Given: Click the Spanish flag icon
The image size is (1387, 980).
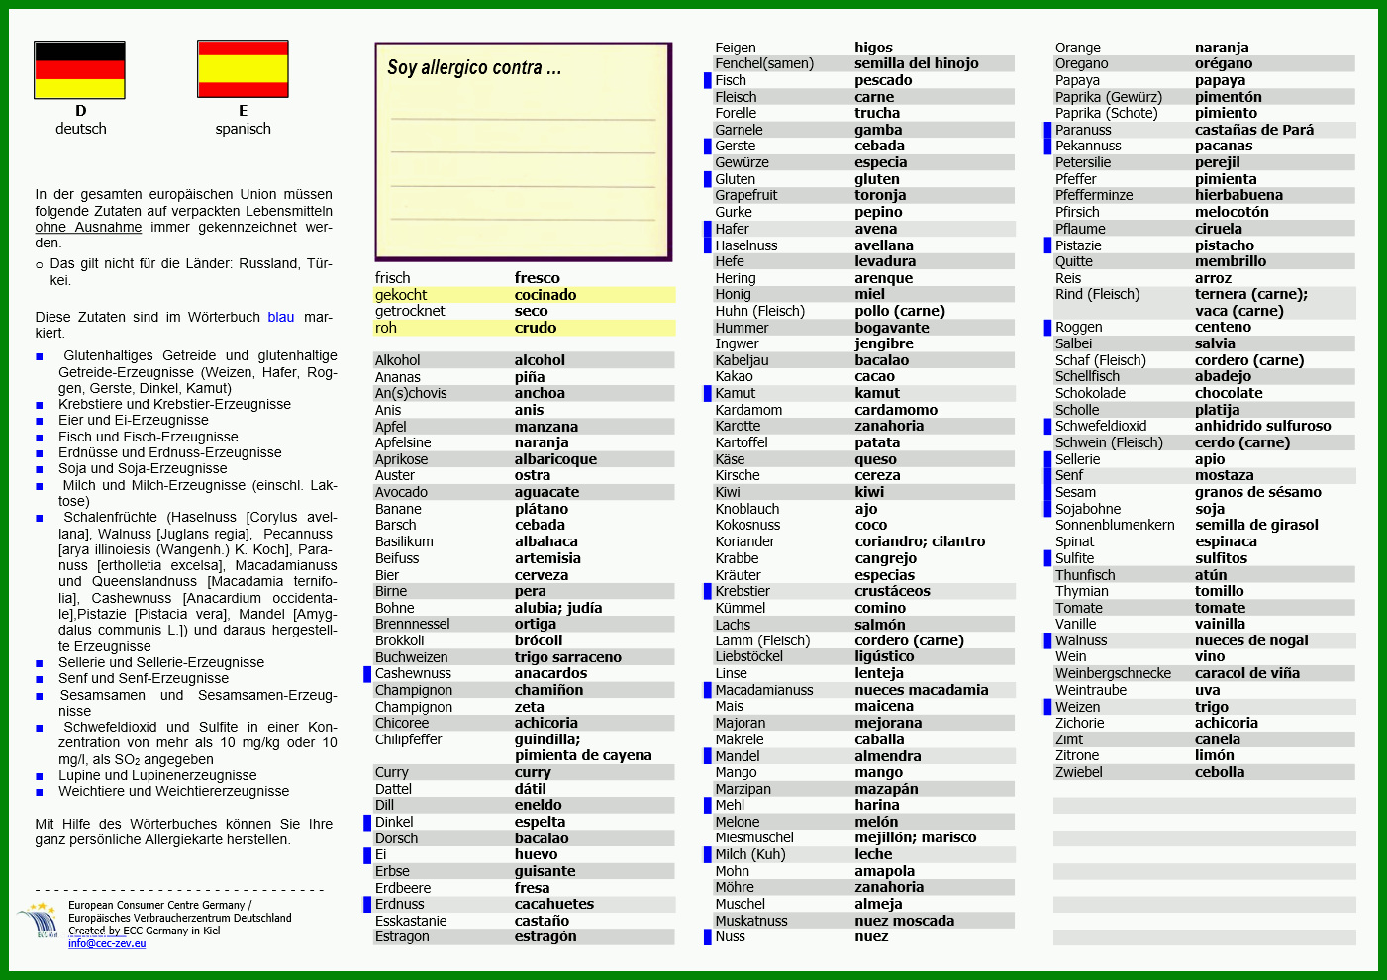Looking at the screenshot, I should pos(243,68).
